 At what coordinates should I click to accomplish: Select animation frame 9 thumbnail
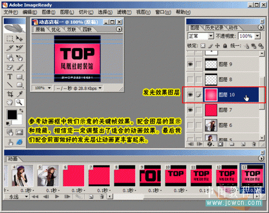tap(150, 175)
